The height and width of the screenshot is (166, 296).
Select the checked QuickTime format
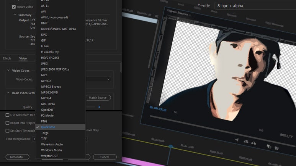tap(61, 127)
